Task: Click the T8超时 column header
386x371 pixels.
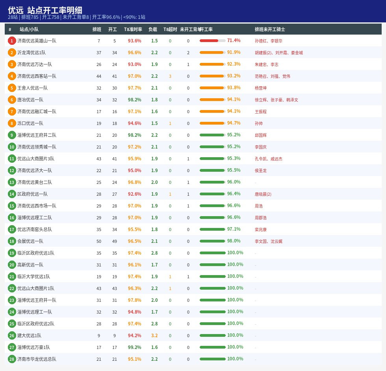Action: (x=170, y=29)
